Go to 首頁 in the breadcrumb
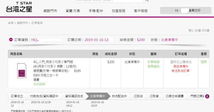 pyautogui.click(x=11, y=23)
